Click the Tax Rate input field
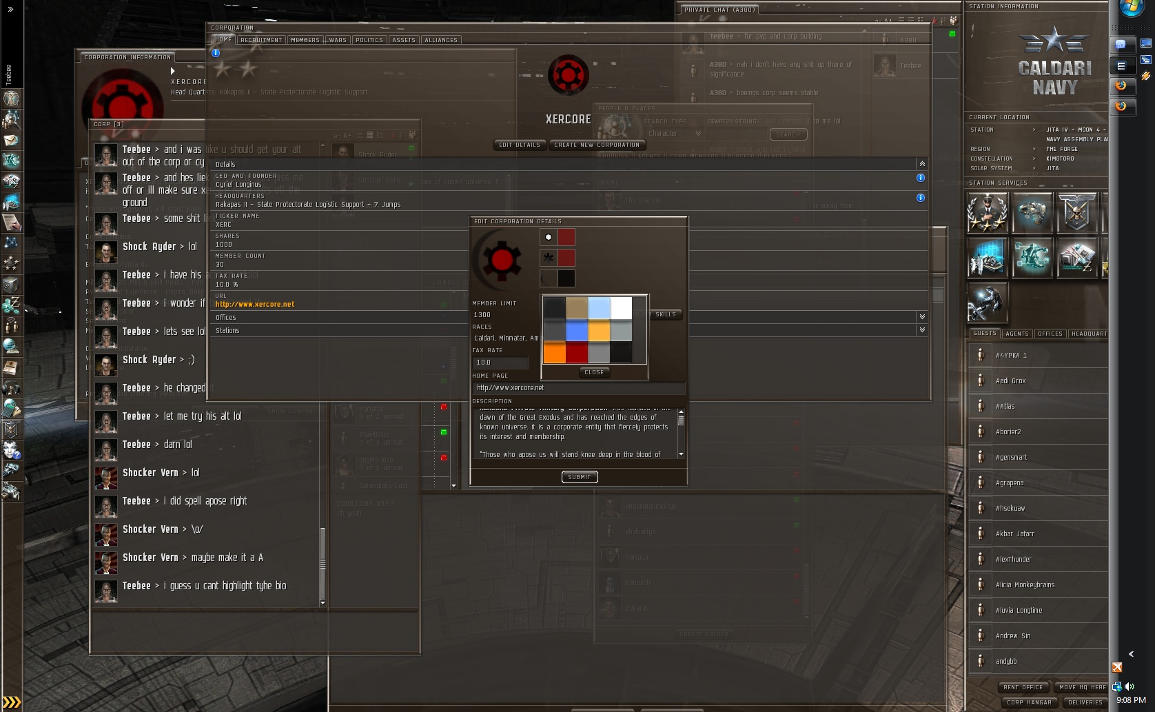The image size is (1155, 712). pos(501,363)
